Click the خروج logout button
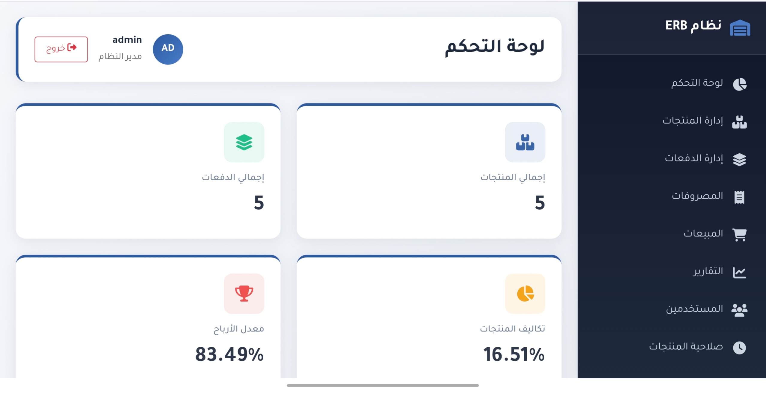The height and width of the screenshot is (393, 766). pyautogui.click(x=61, y=49)
